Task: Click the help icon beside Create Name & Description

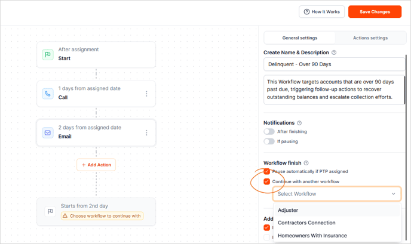Action: point(334,53)
